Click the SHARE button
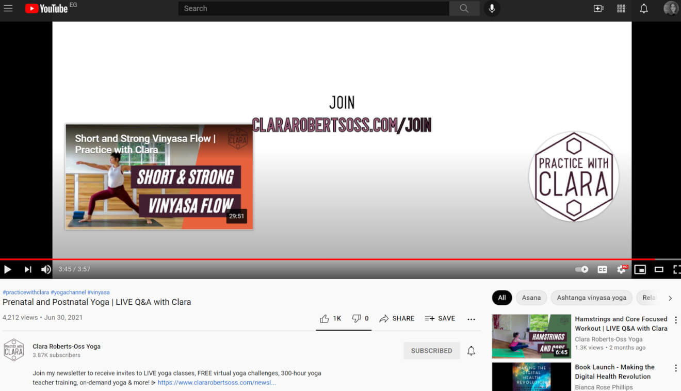This screenshot has width=681, height=391. (x=397, y=319)
